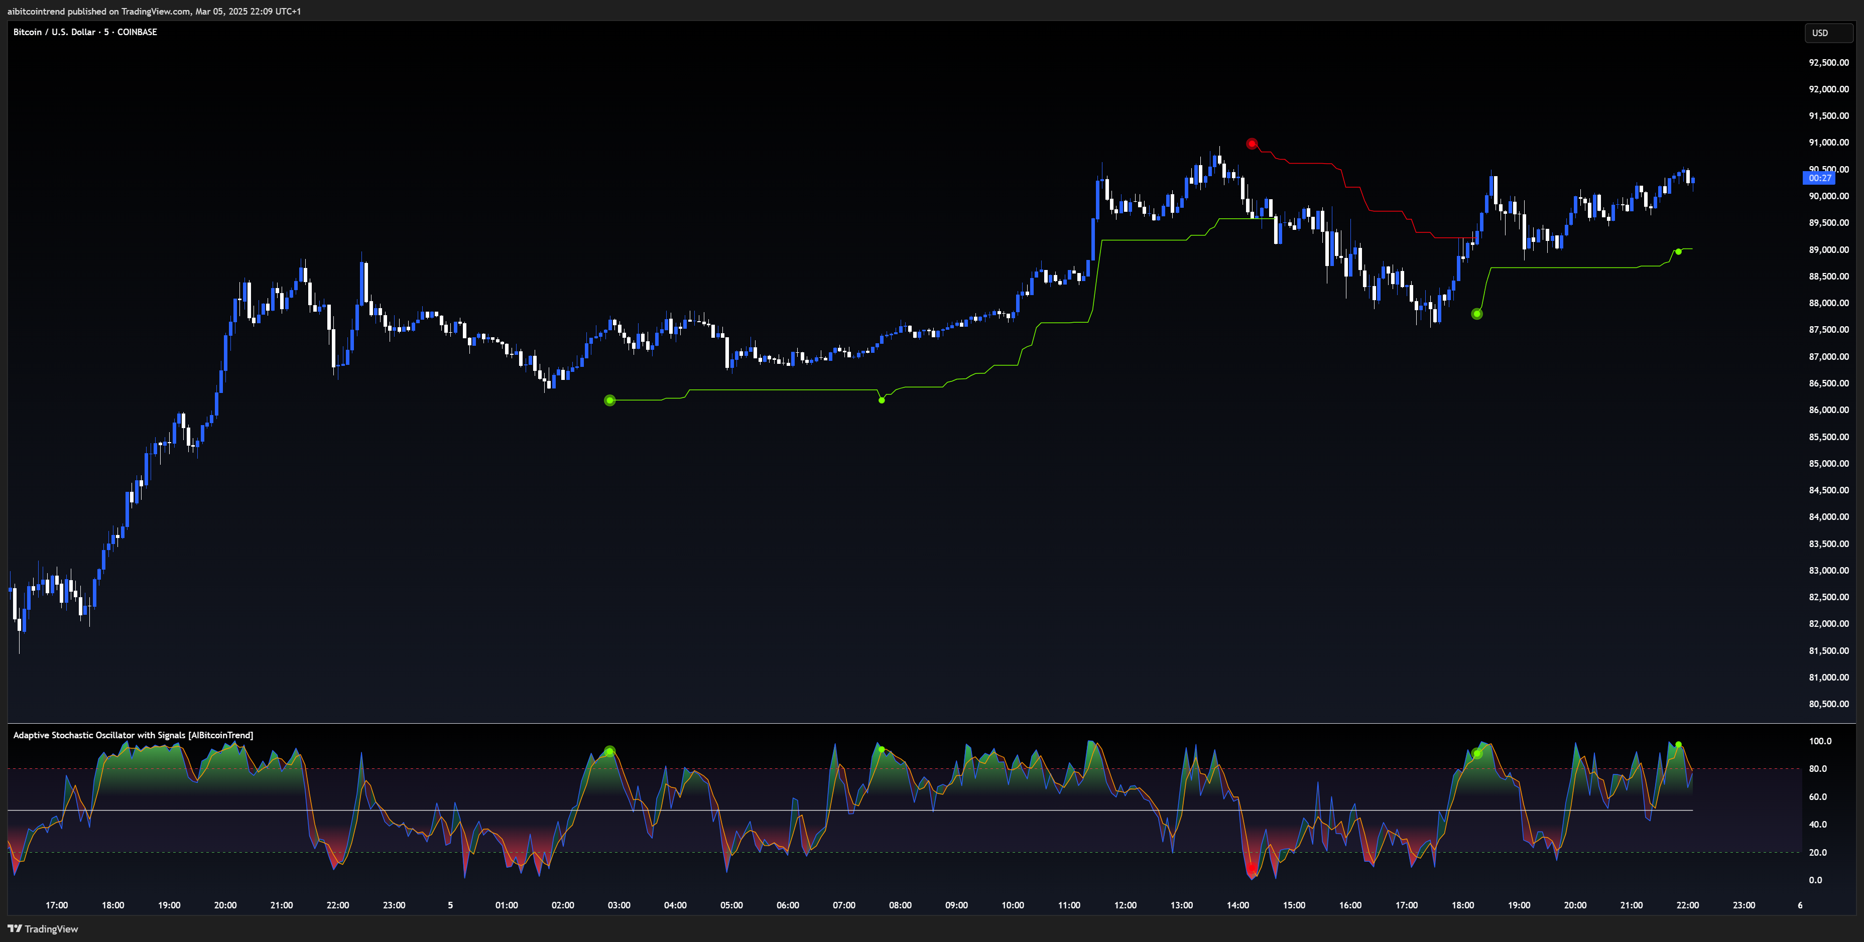Click the 92,500.00 price axis label
Image resolution: width=1864 pixels, height=942 pixels.
coord(1828,62)
